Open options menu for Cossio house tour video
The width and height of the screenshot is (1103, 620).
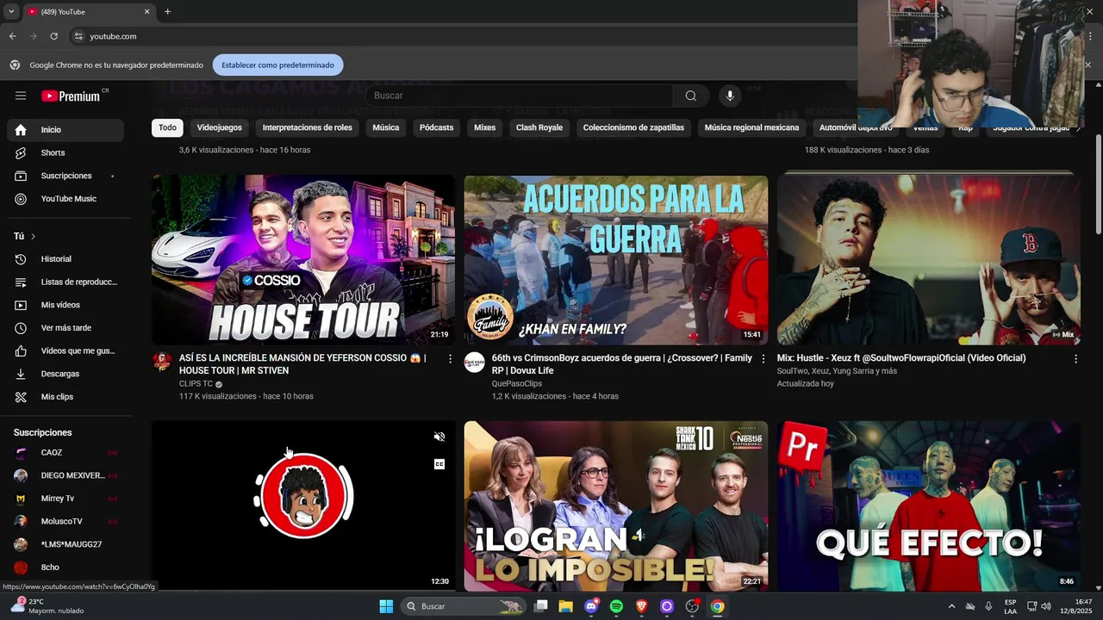click(450, 358)
